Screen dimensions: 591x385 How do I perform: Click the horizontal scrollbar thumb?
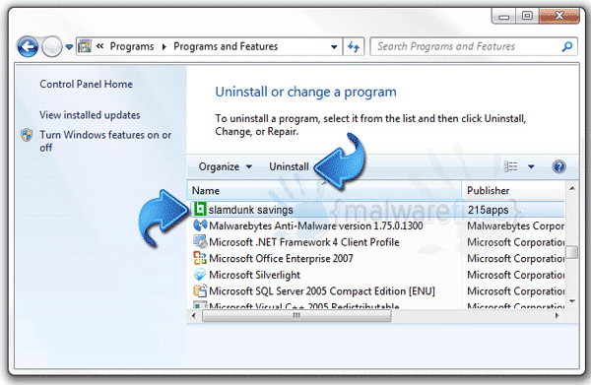(296, 315)
